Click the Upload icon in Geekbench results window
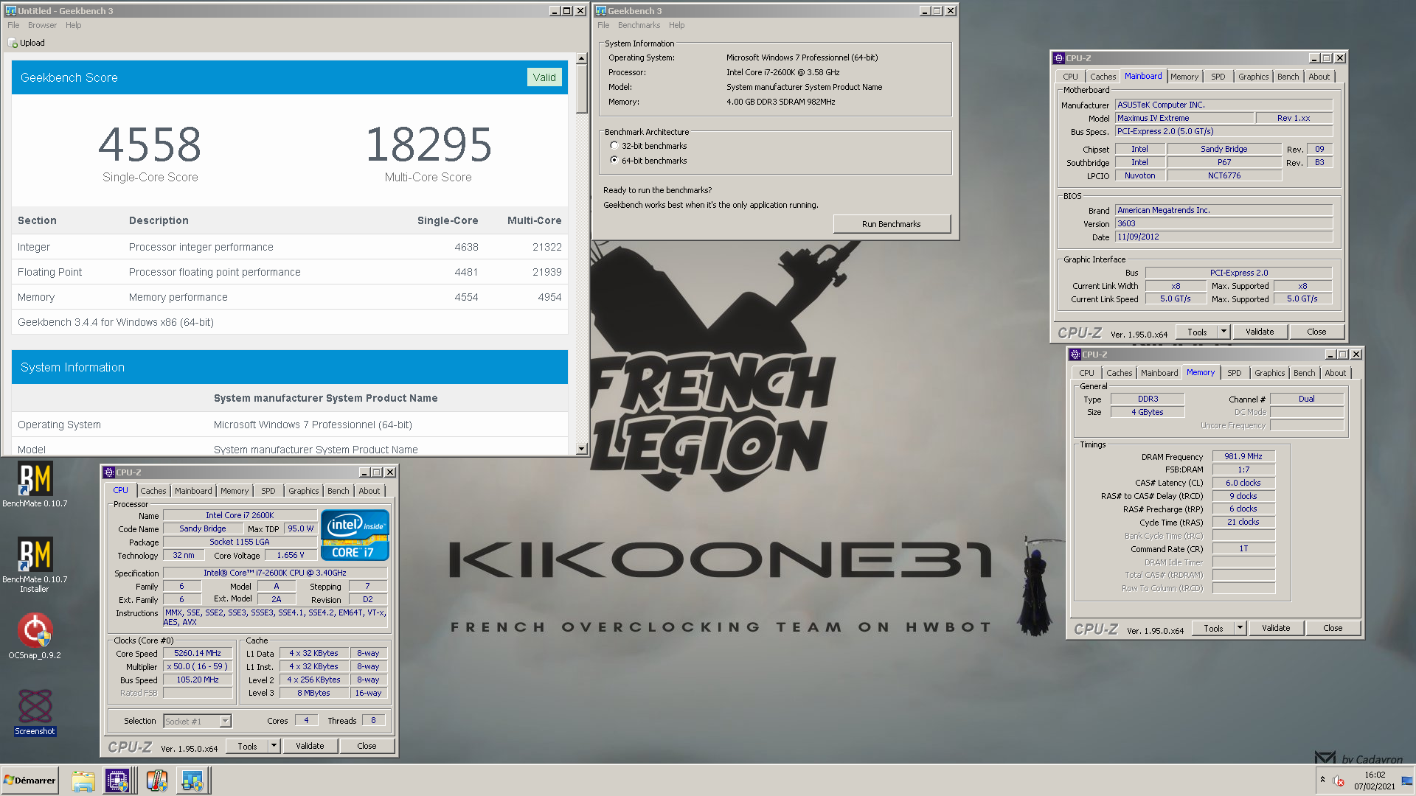This screenshot has width=1416, height=796. pyautogui.click(x=13, y=43)
